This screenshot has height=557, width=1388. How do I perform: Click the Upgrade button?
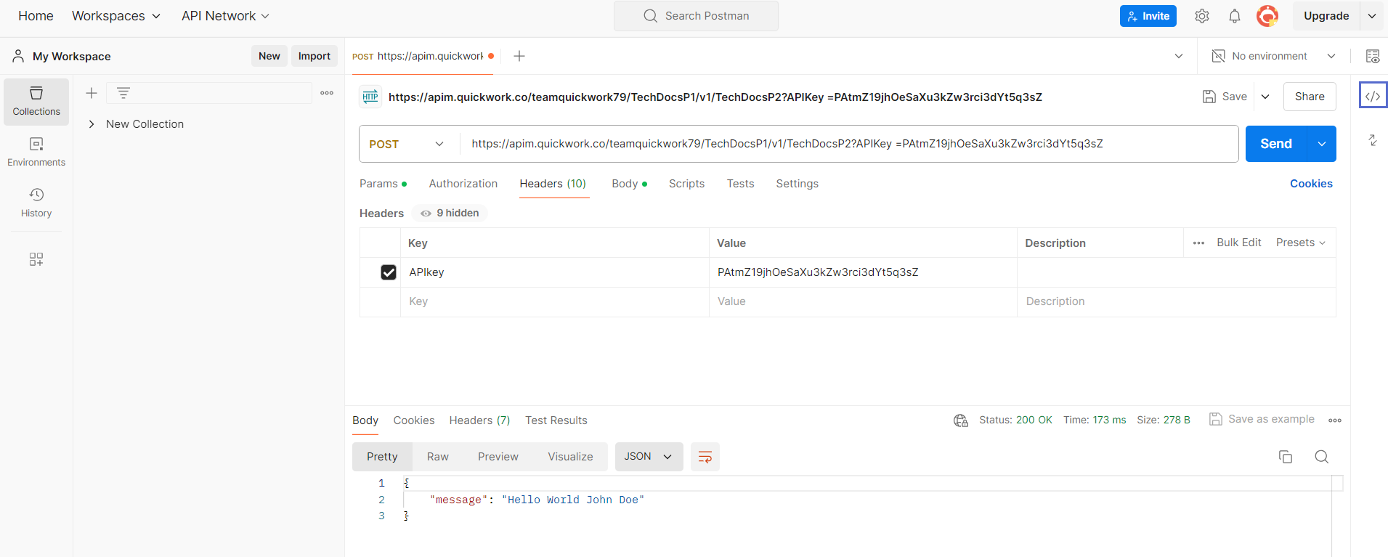tap(1326, 16)
